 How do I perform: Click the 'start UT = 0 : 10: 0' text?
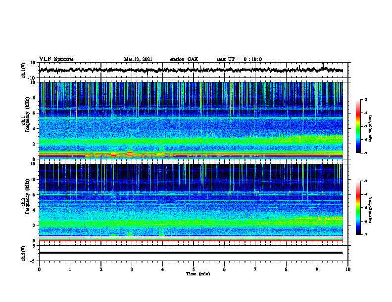coord(239,59)
